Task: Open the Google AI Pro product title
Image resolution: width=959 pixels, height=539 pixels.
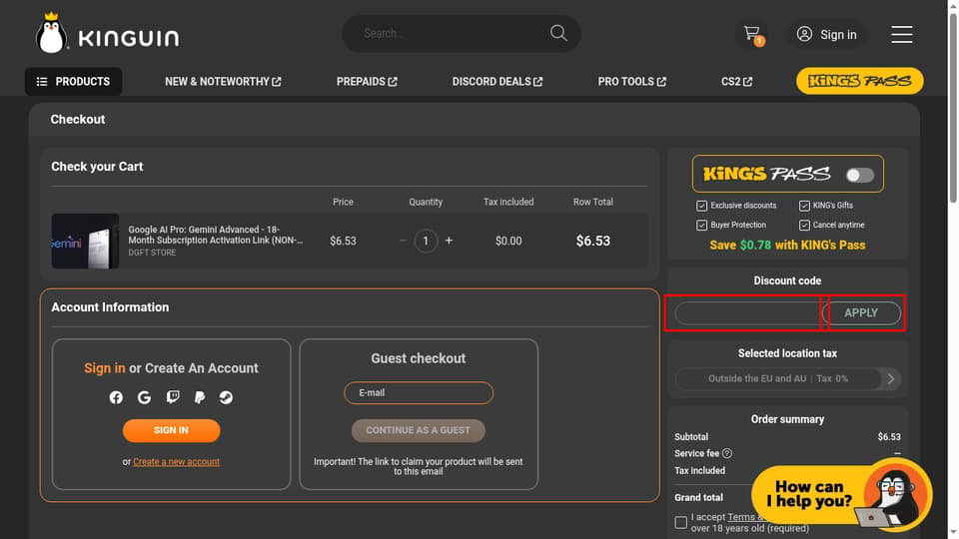Action: (x=216, y=235)
